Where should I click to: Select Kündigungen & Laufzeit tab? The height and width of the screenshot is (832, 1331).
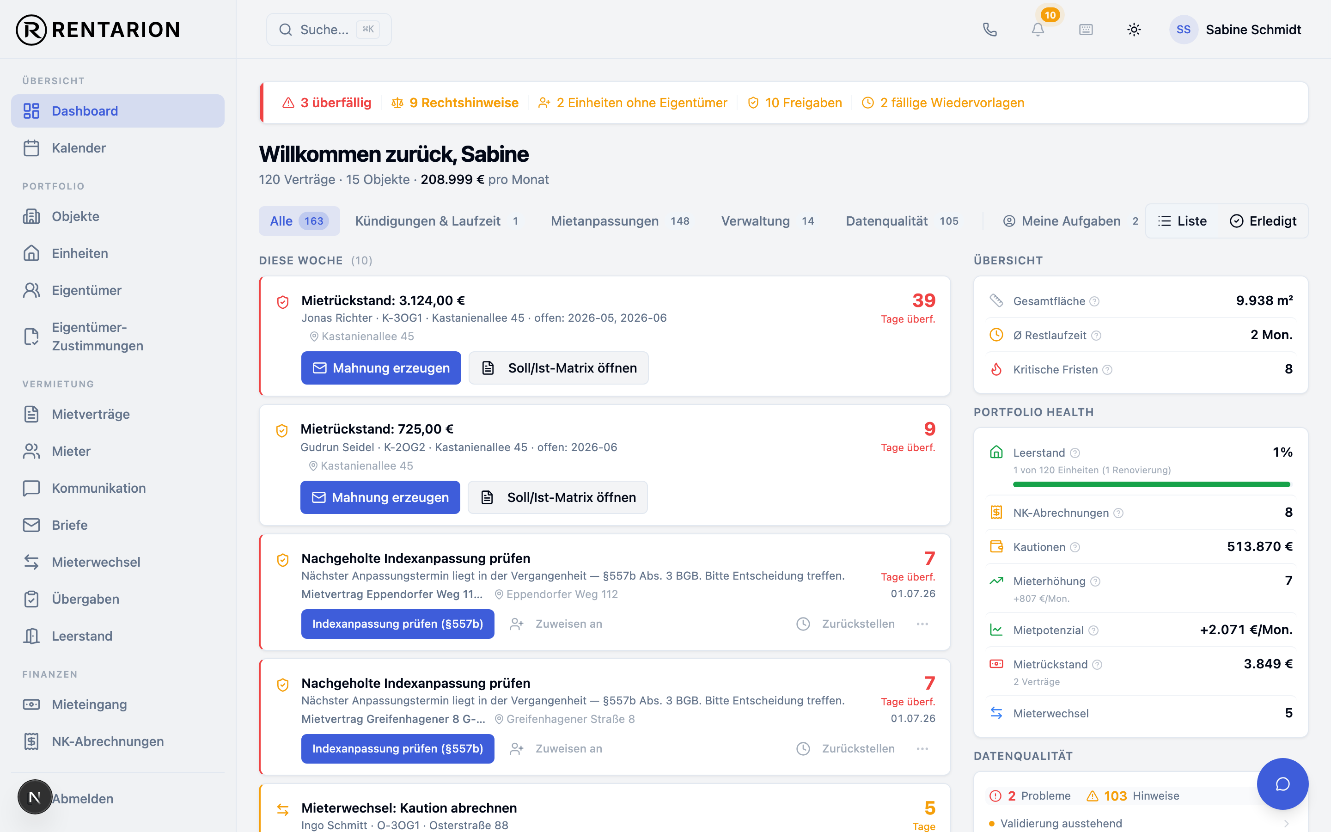pyautogui.click(x=437, y=220)
